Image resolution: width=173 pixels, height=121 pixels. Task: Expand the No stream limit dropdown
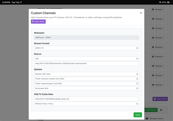(86, 88)
